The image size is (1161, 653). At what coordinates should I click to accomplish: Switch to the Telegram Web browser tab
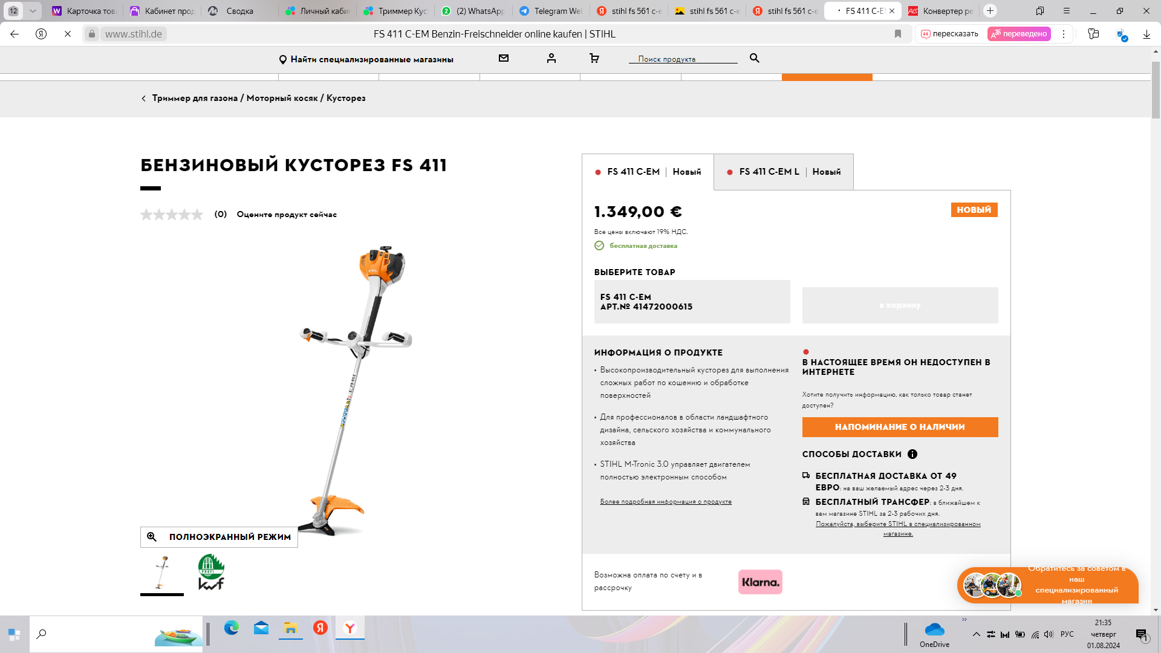coord(551,11)
